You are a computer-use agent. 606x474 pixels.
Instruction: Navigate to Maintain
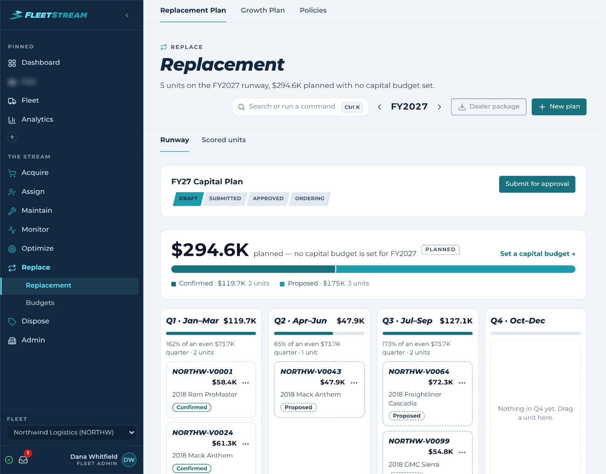[72, 211]
